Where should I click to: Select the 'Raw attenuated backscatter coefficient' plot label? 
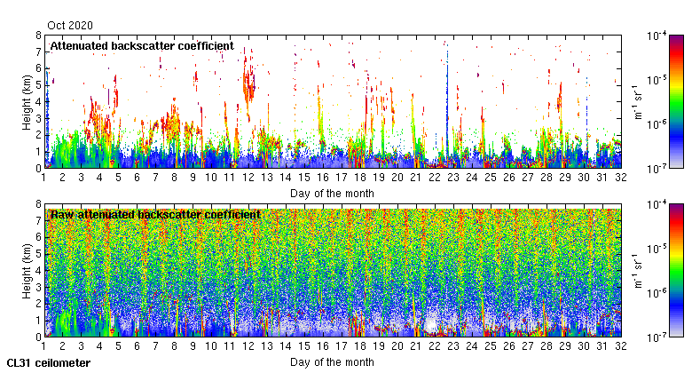click(x=155, y=215)
